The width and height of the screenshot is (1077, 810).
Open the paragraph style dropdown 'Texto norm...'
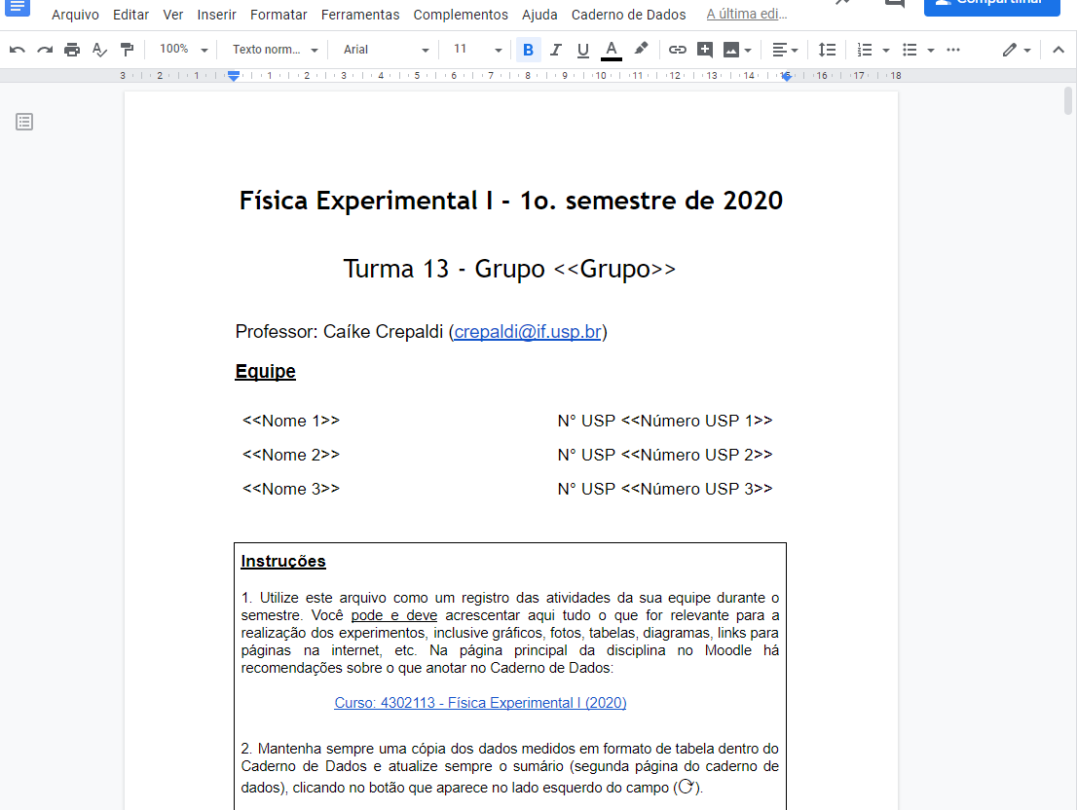275,50
